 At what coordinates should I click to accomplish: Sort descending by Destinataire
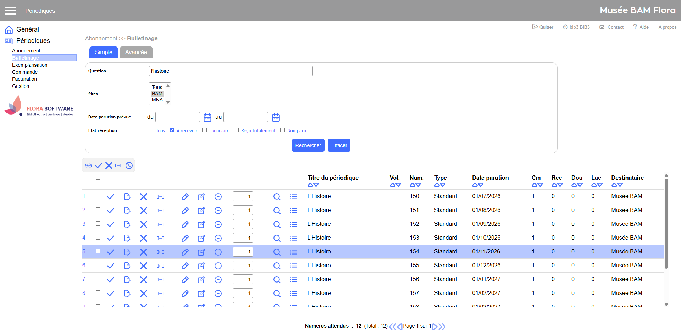click(620, 185)
